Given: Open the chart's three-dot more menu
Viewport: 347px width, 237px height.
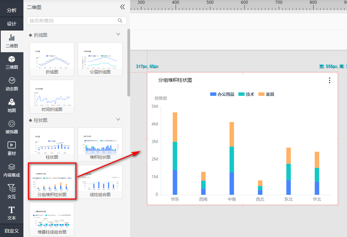Looking at the screenshot, I should coord(329,80).
